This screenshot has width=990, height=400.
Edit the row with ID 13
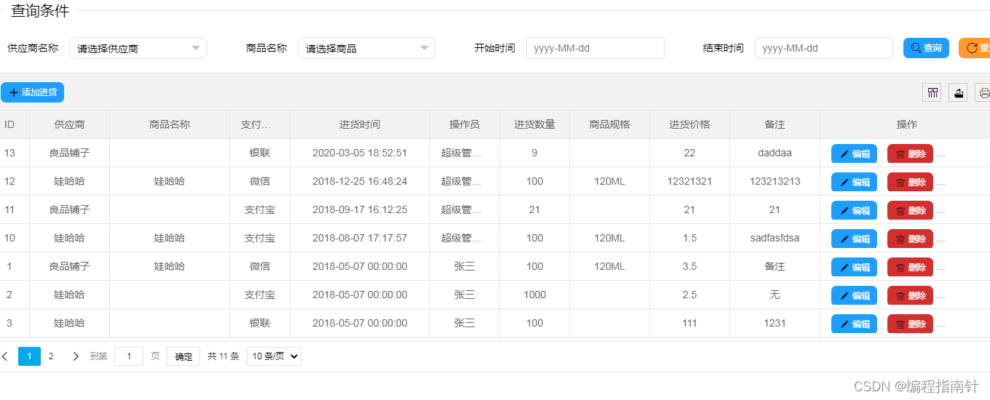[x=854, y=153]
